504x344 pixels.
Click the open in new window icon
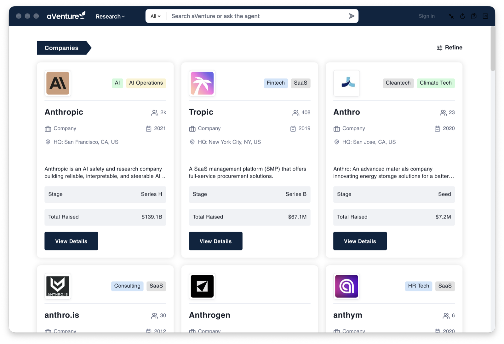(x=485, y=16)
